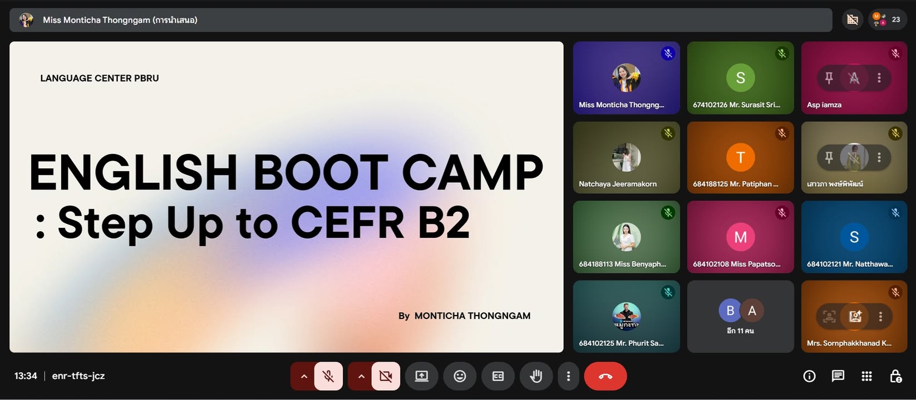Unmute the microphone in the bottom bar
The image size is (916, 400).
pos(328,376)
